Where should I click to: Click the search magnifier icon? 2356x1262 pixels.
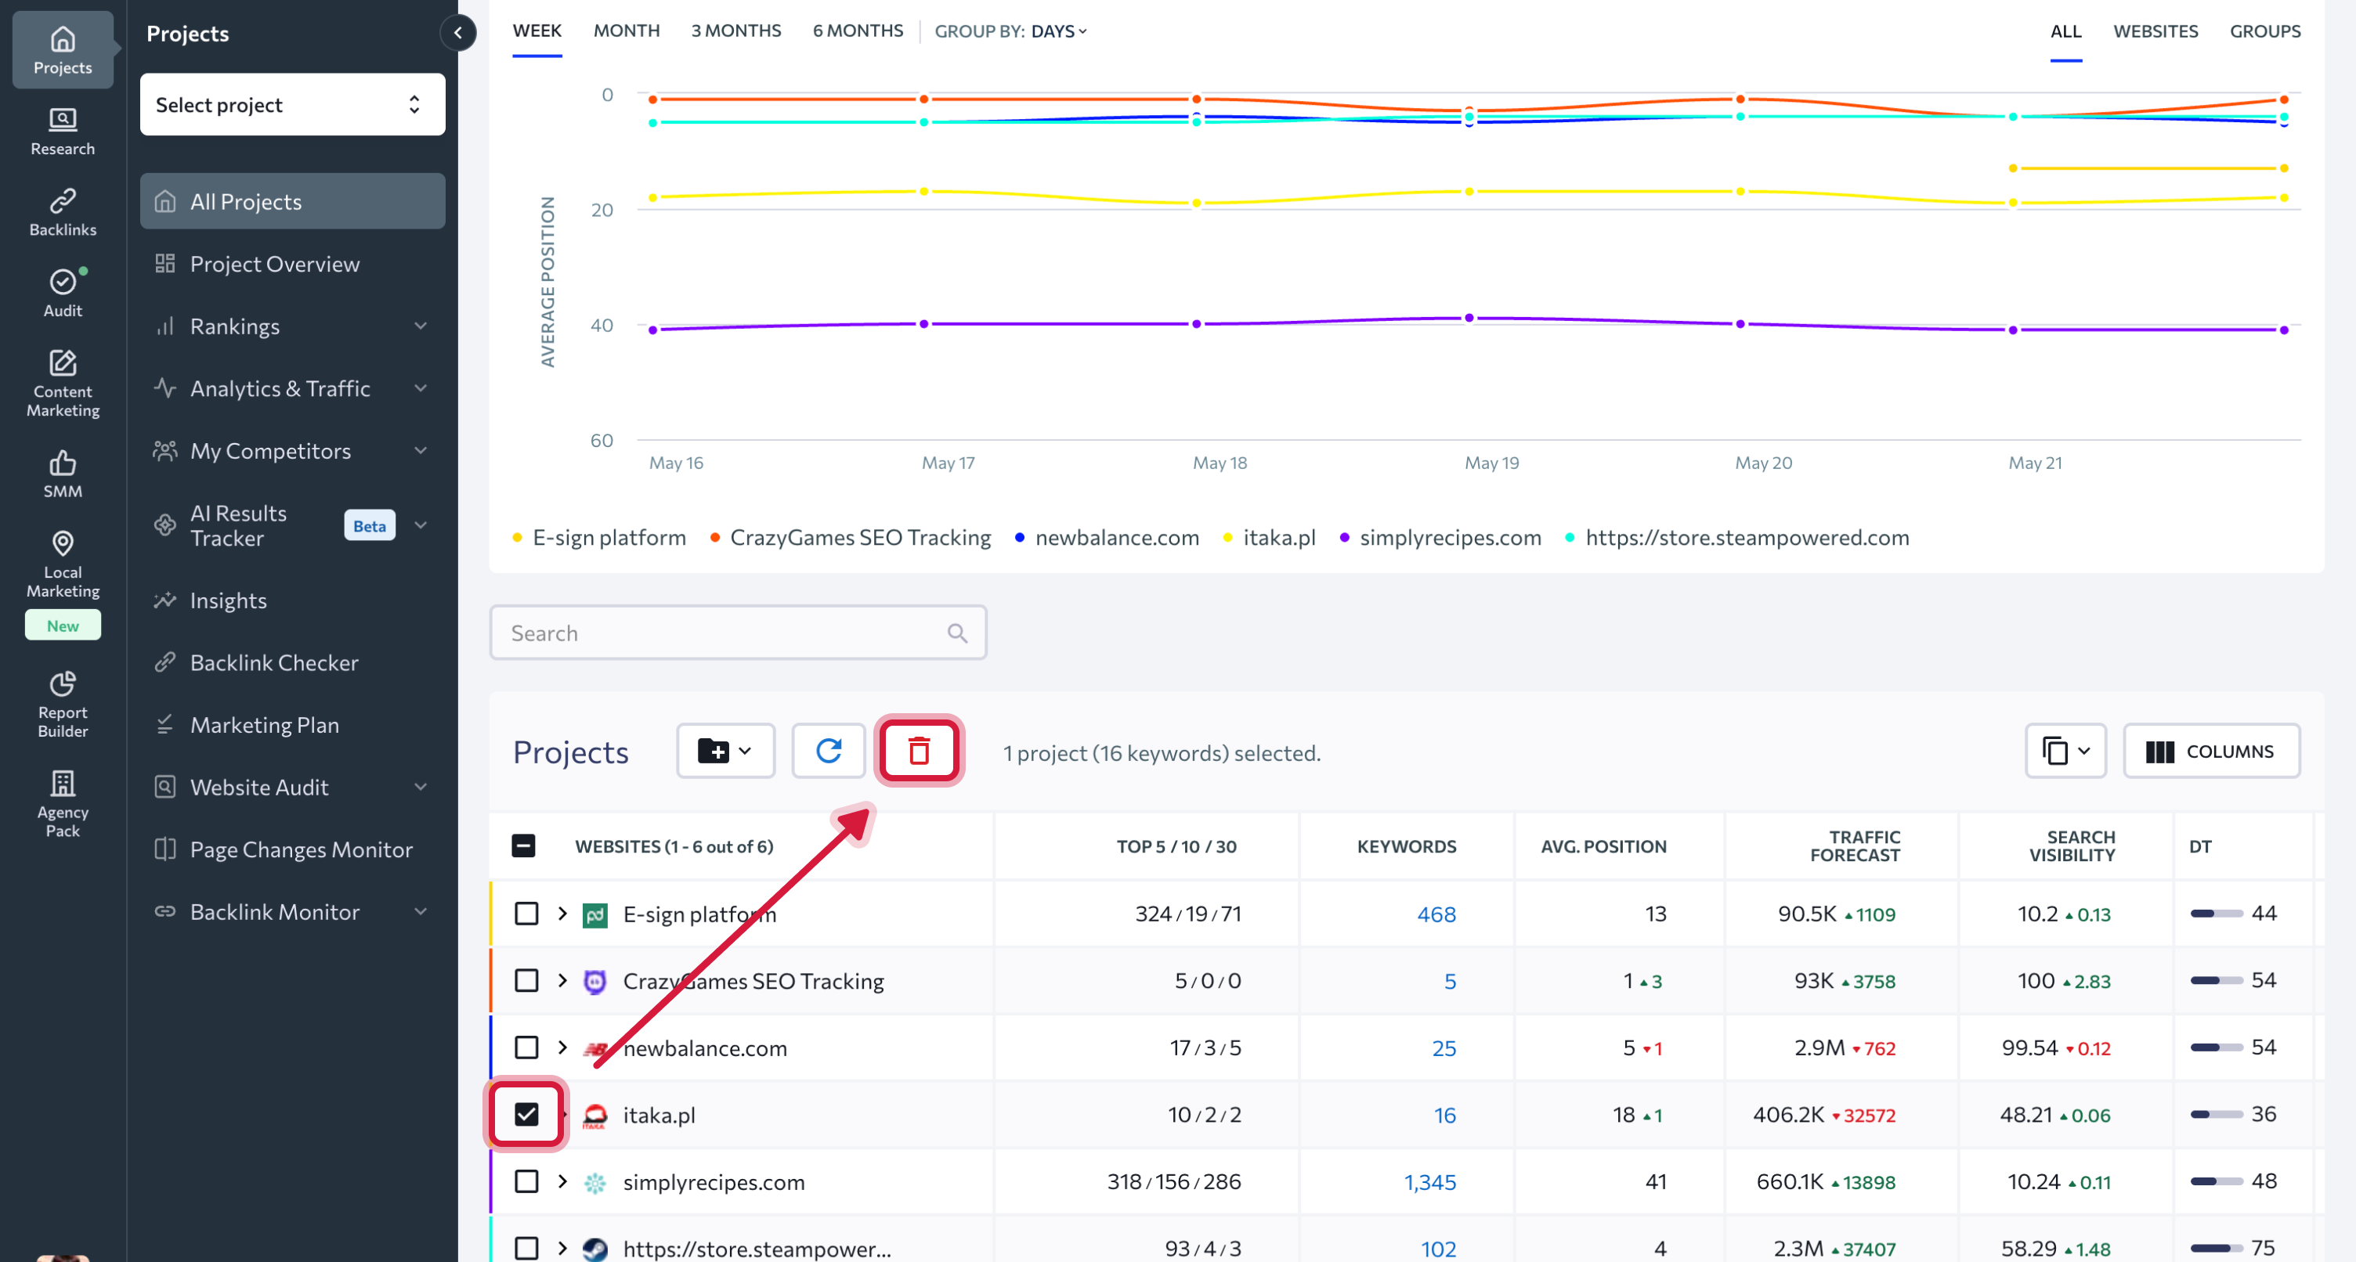coord(956,633)
